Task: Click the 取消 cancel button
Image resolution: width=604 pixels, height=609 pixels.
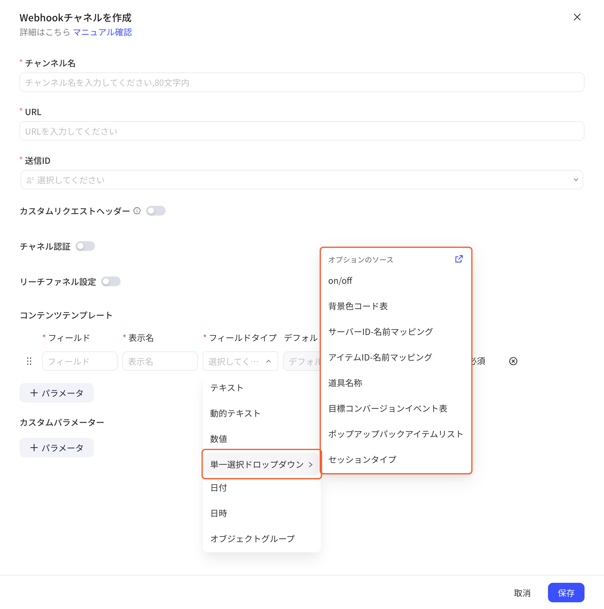Action: [x=522, y=593]
